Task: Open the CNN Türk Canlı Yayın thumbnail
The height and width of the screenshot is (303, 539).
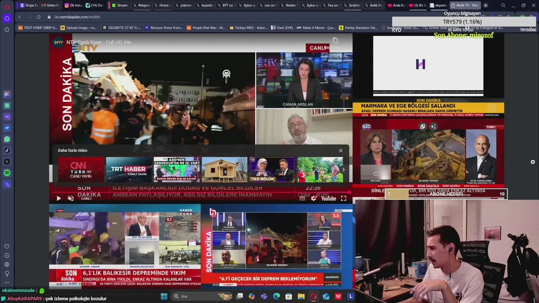Action: coord(81,170)
